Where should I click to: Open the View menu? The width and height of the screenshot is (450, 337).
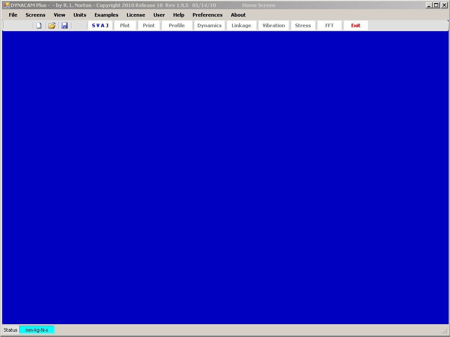59,15
